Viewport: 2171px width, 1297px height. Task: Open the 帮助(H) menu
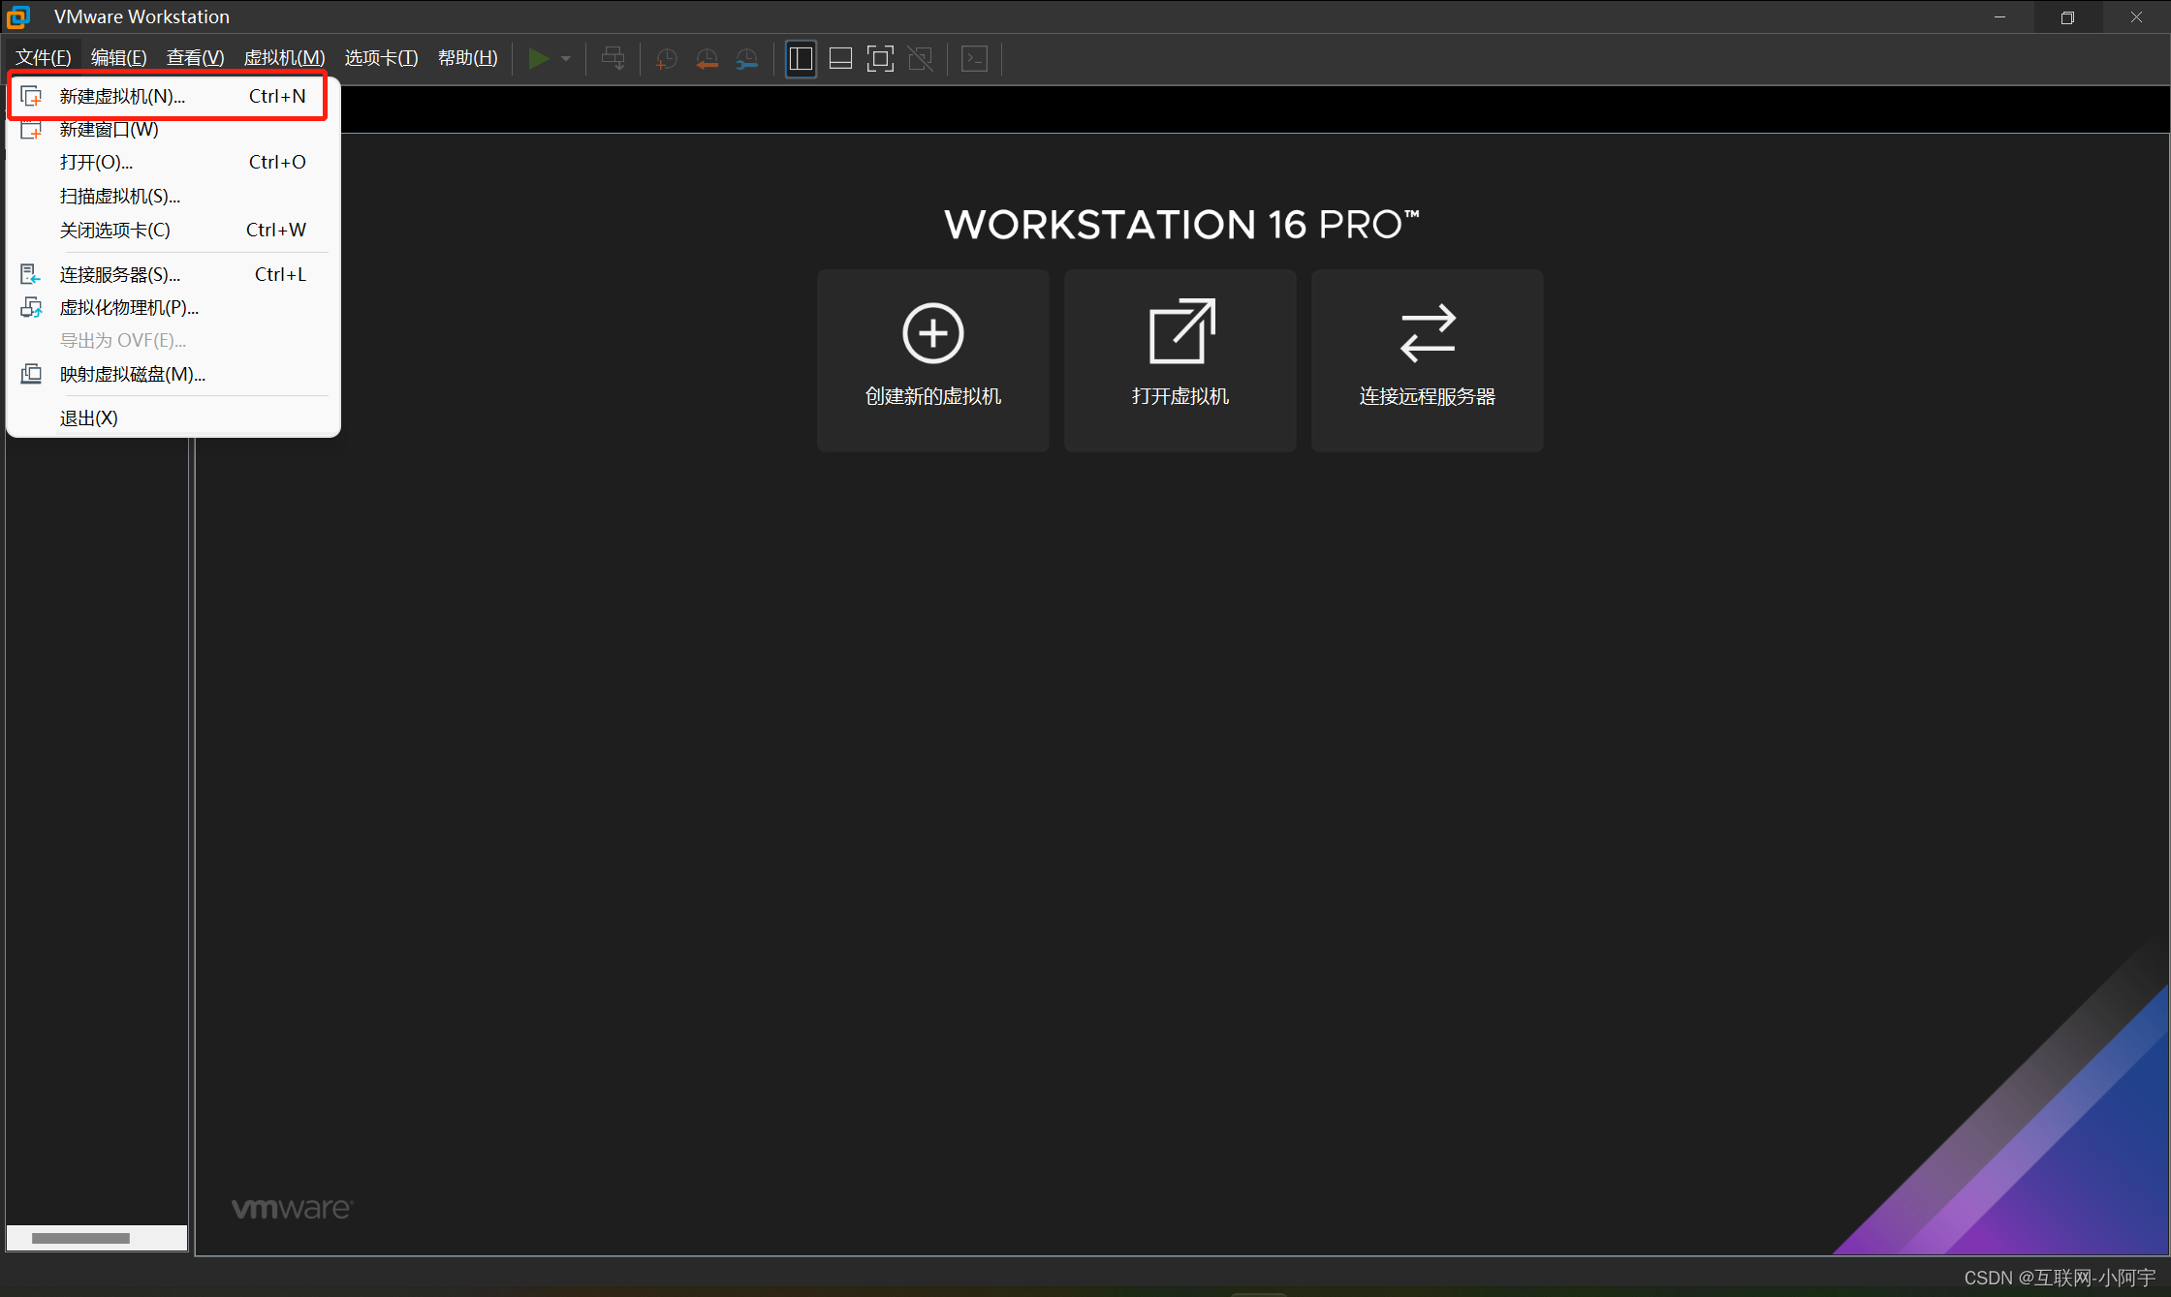pyautogui.click(x=467, y=57)
